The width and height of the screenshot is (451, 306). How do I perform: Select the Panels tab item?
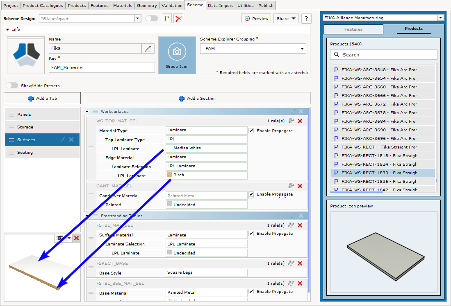click(42, 114)
